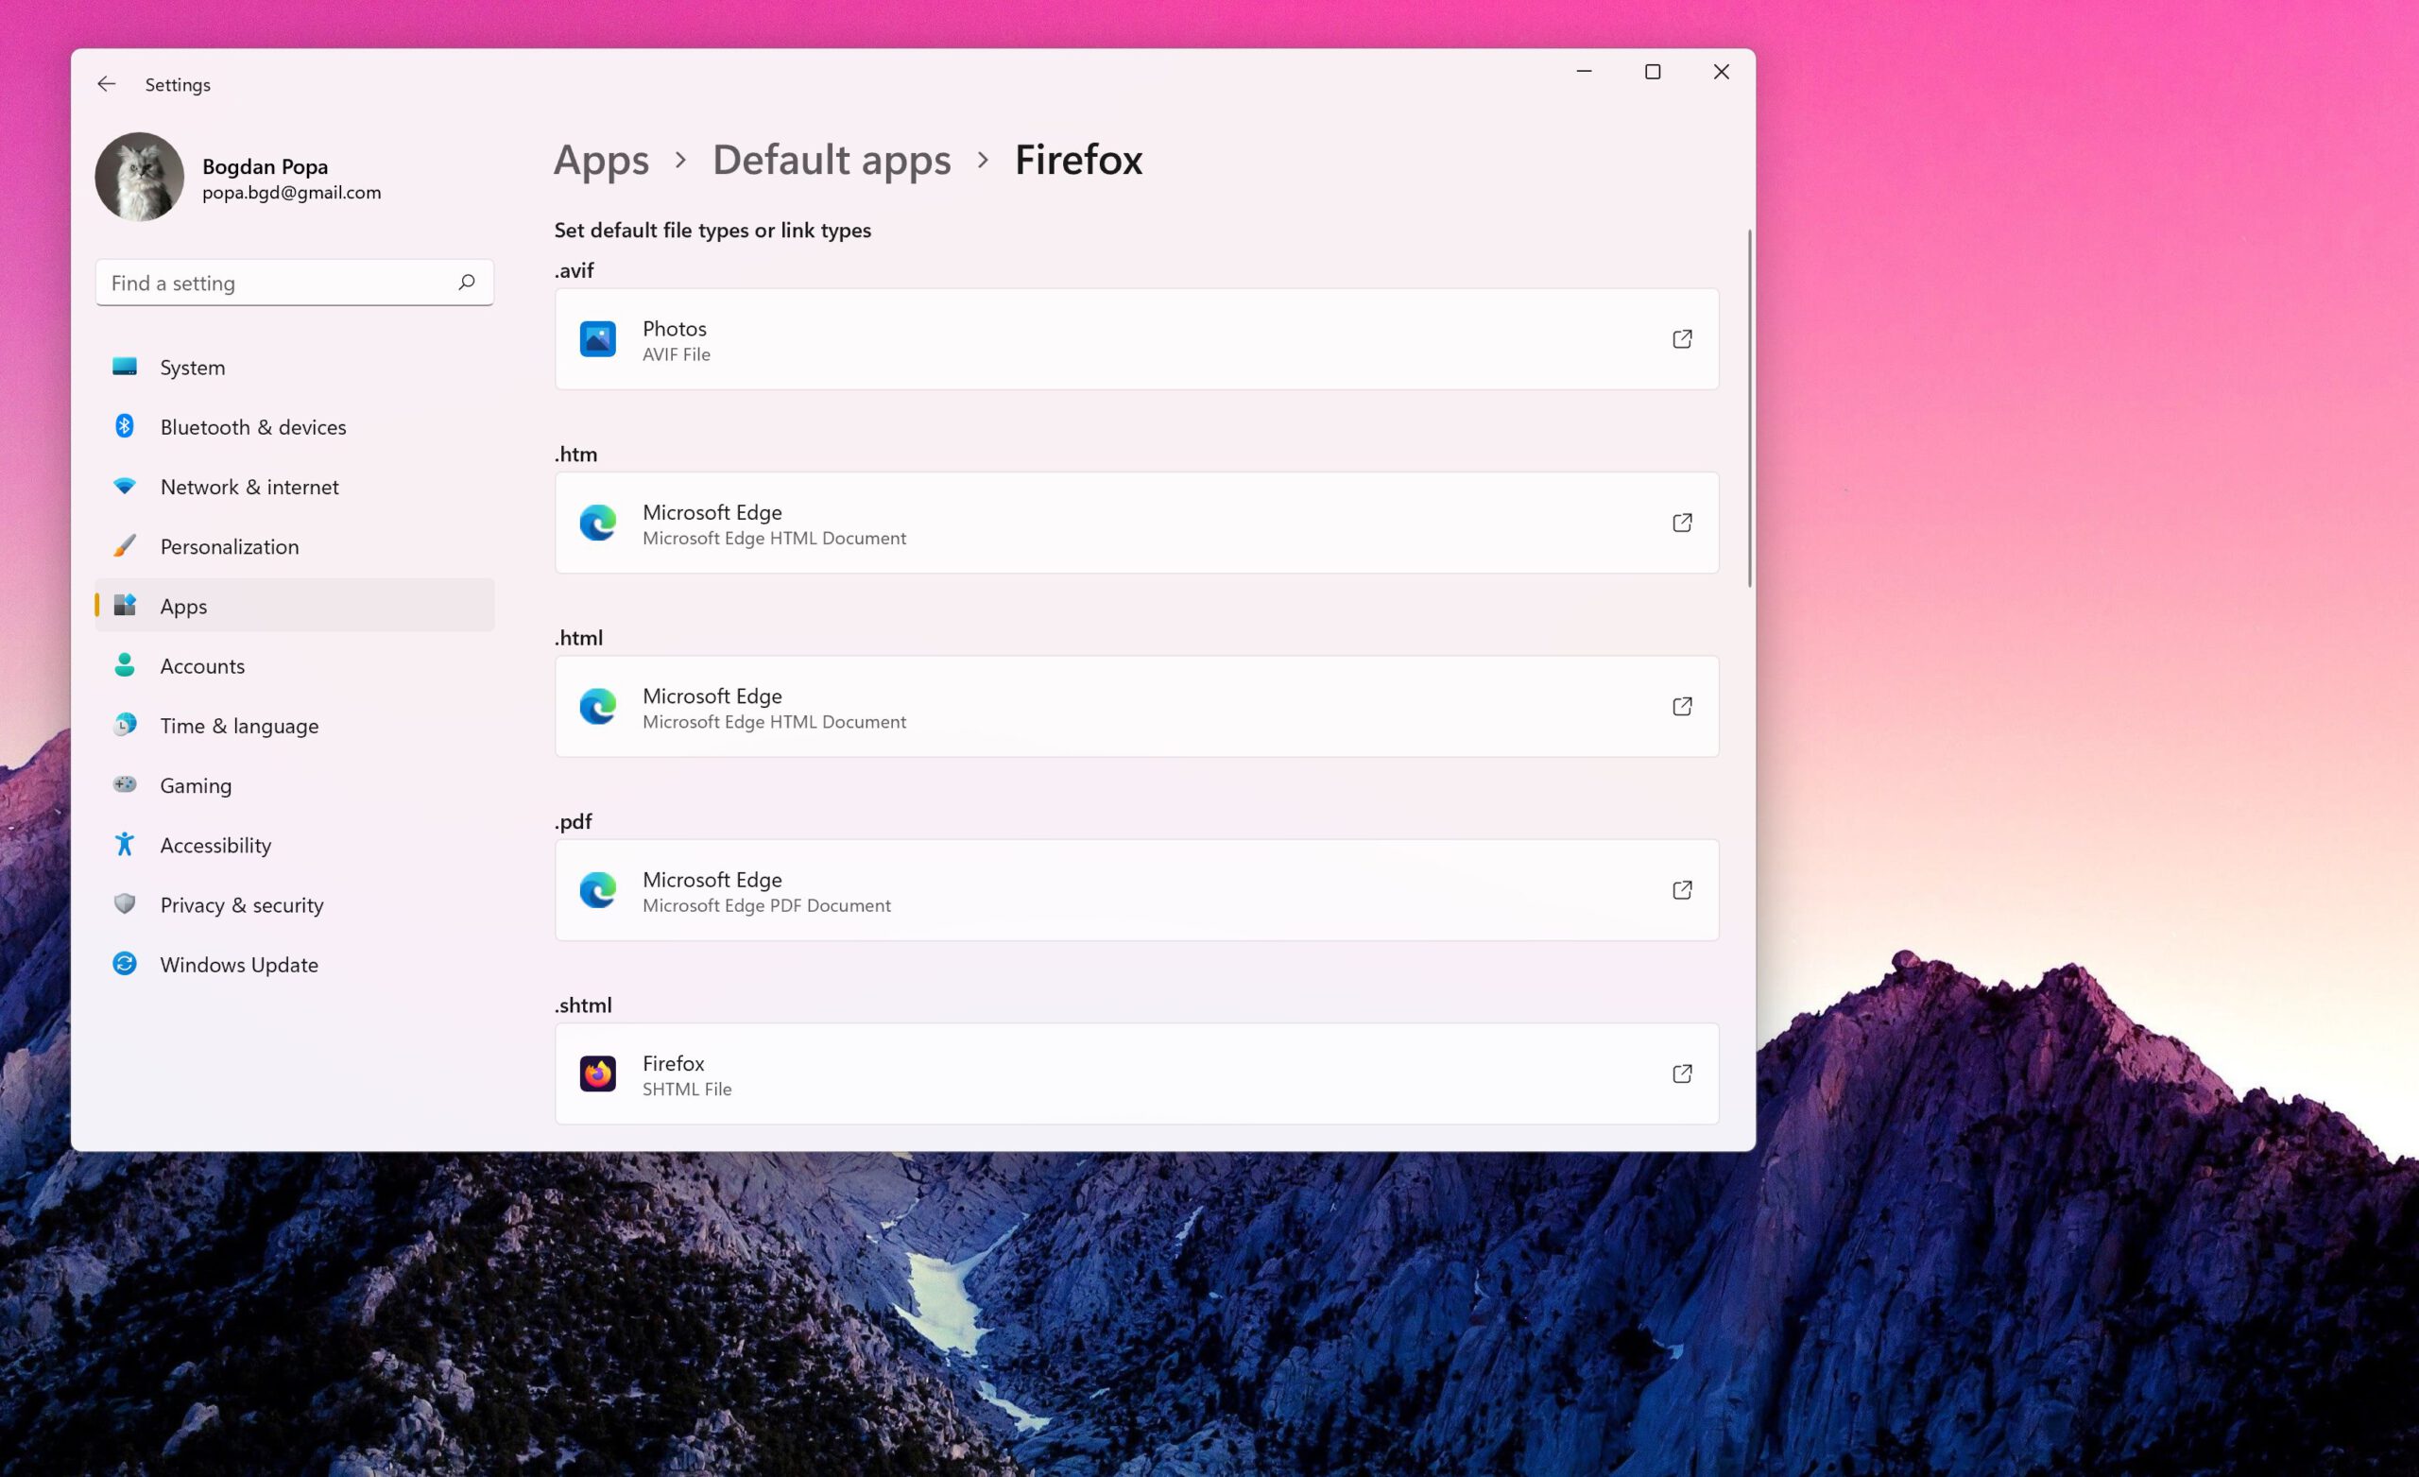Open Privacy & security settings
Screen dimensions: 2419x1477
point(295,905)
